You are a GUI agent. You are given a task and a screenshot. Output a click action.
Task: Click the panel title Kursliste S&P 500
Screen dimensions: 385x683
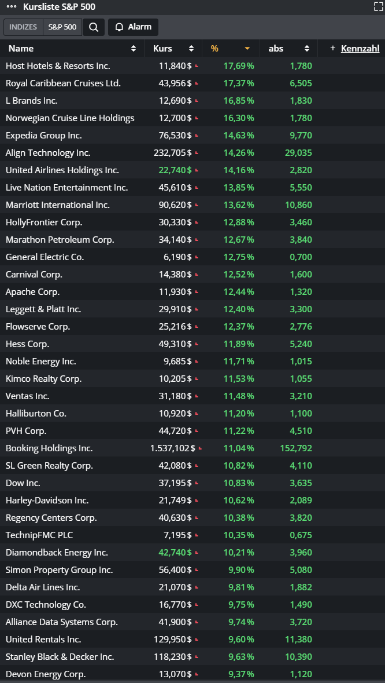pos(59,7)
